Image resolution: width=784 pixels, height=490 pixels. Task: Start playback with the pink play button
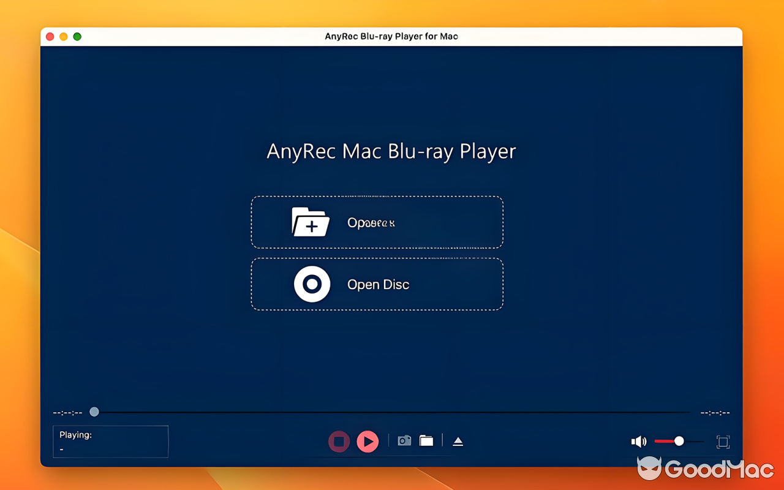click(367, 441)
